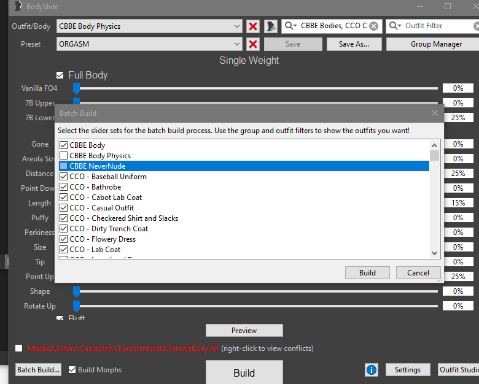Click the Vanilla FO4 slider handle
Image resolution: width=479 pixels, height=384 pixels.
pos(77,88)
